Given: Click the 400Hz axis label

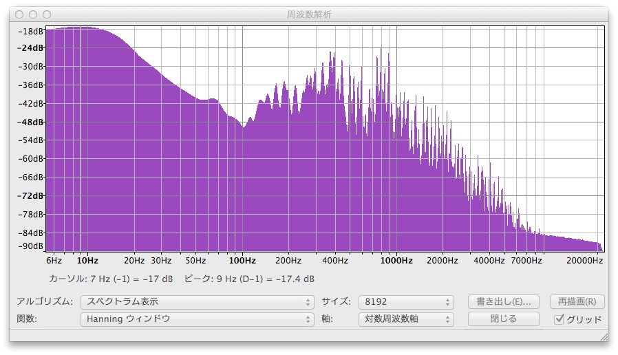Looking at the screenshot, I should point(335,261).
